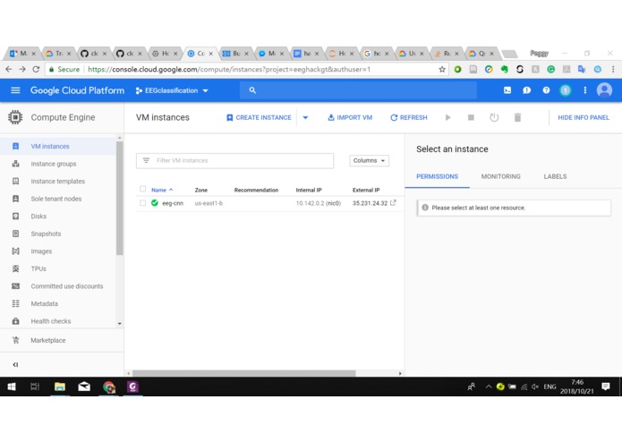This screenshot has height=442, width=622.
Task: Open the help question mark icon
Action: (x=546, y=90)
